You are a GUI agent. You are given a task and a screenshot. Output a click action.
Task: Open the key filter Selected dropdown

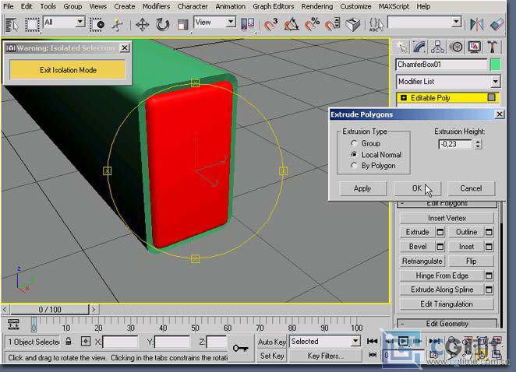tap(355, 342)
